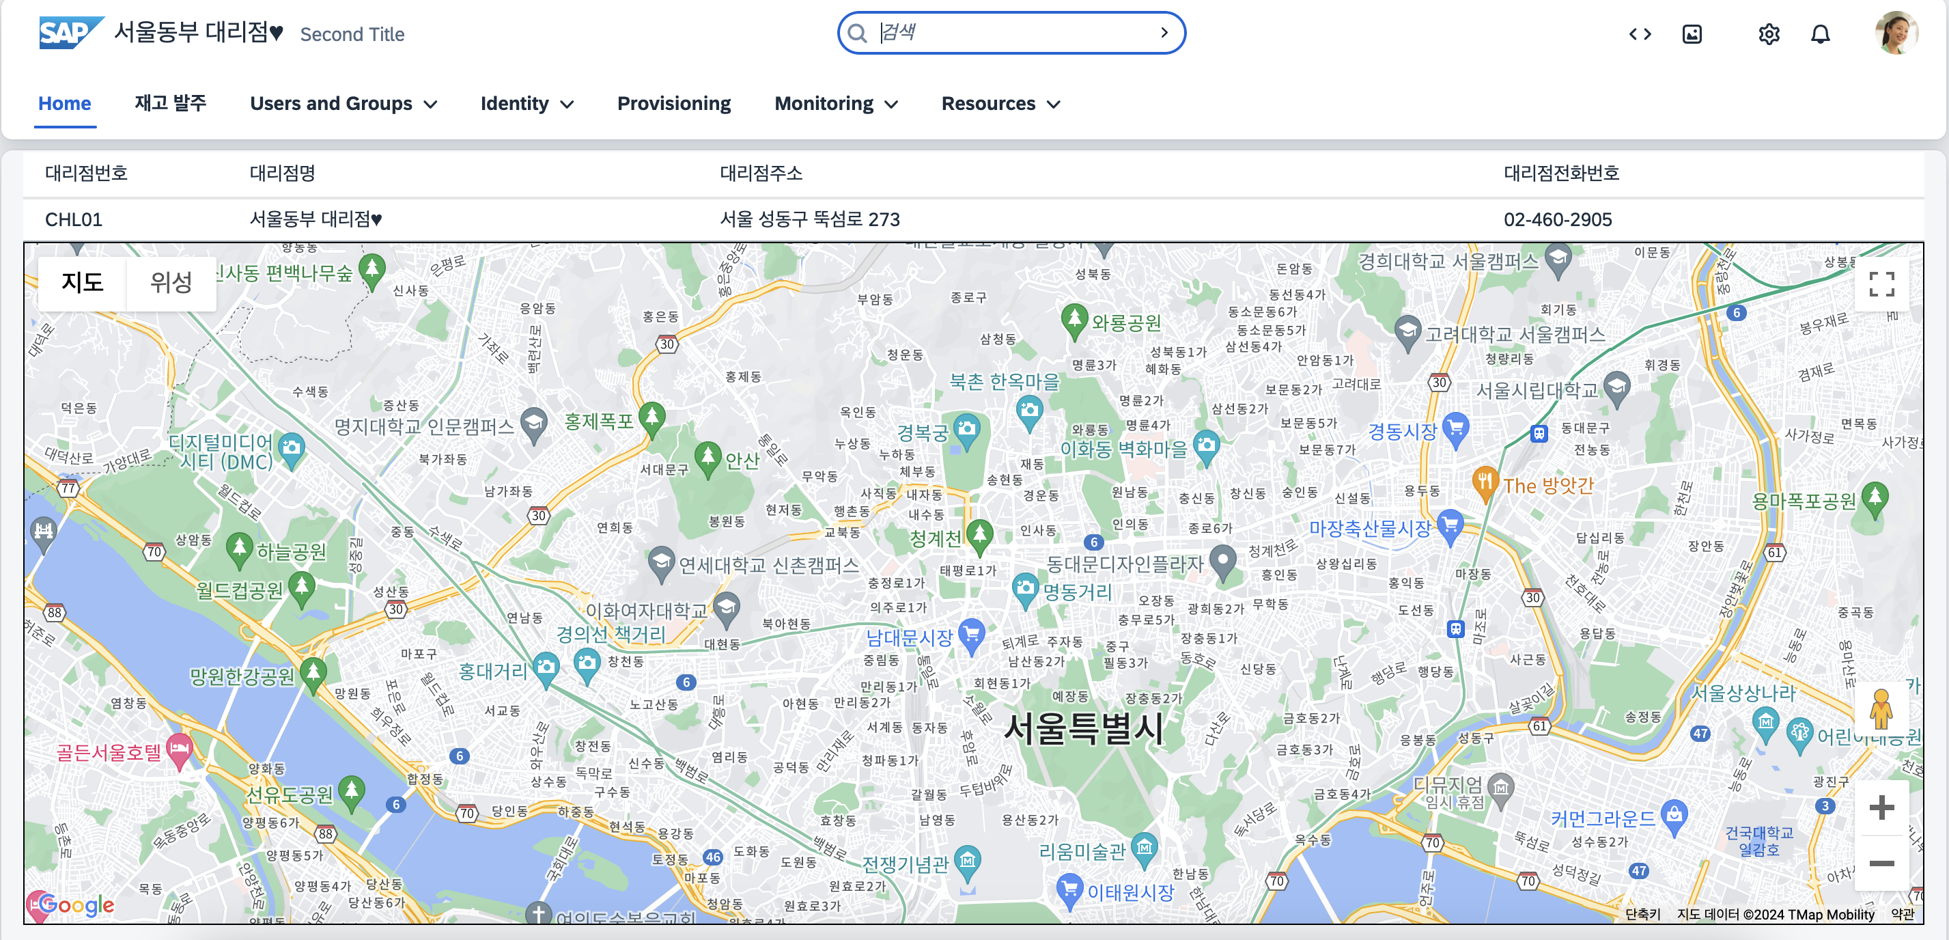Image resolution: width=1949 pixels, height=940 pixels.
Task: Go to the 재고 발주 tab
Action: (170, 103)
